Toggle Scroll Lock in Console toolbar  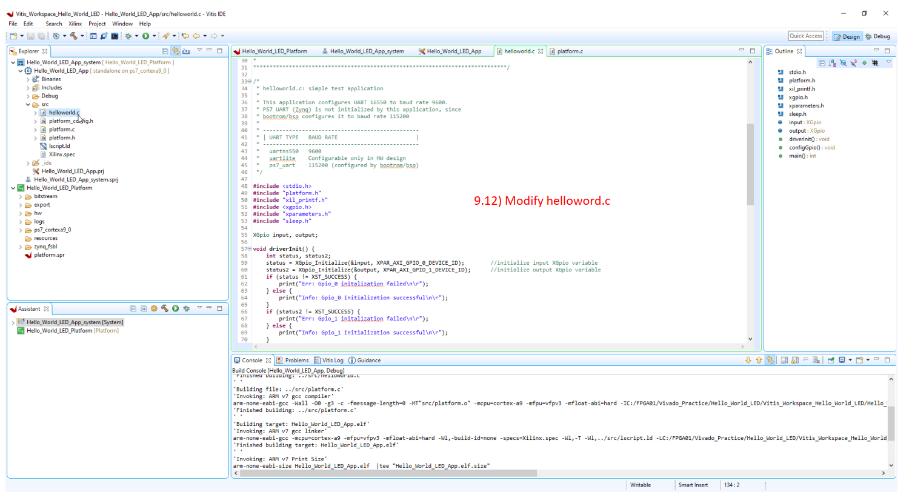pyautogui.click(x=795, y=360)
